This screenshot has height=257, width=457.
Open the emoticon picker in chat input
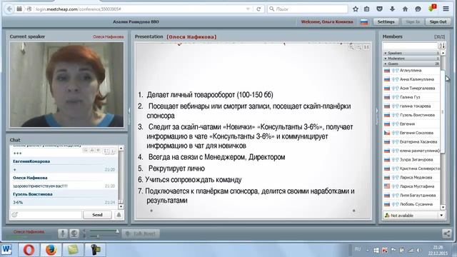coord(15,215)
